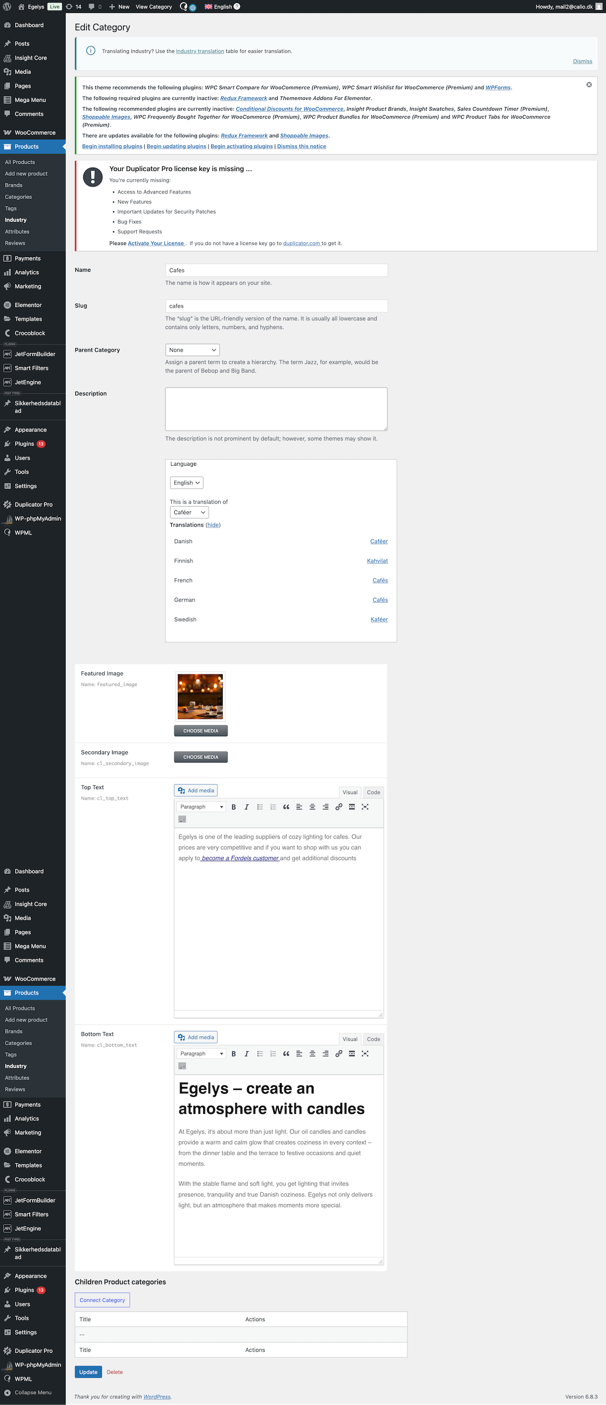The image size is (606, 1405).
Task: Center align text in the Bottom Text editor
Action: [312, 1054]
